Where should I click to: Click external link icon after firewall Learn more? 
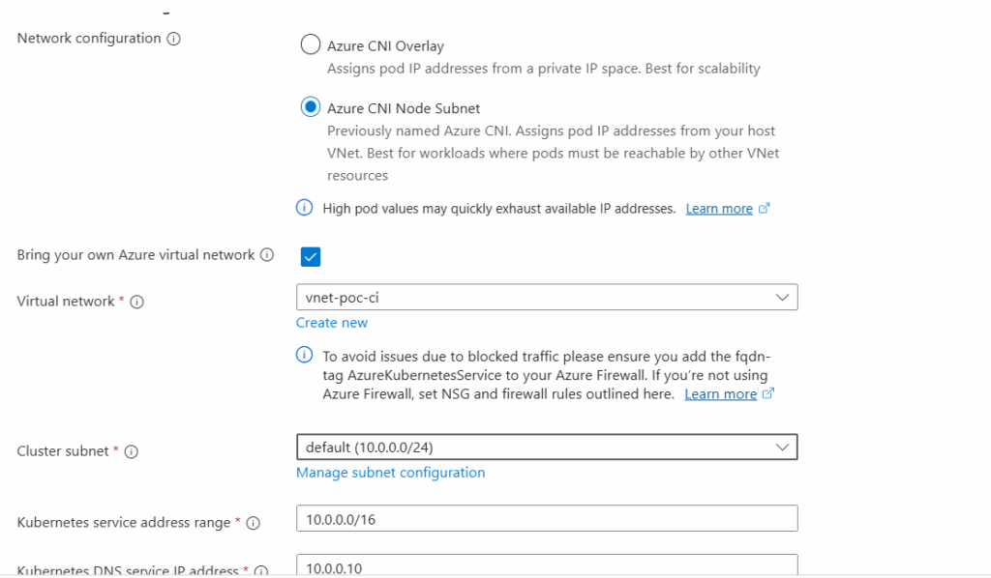click(x=767, y=393)
